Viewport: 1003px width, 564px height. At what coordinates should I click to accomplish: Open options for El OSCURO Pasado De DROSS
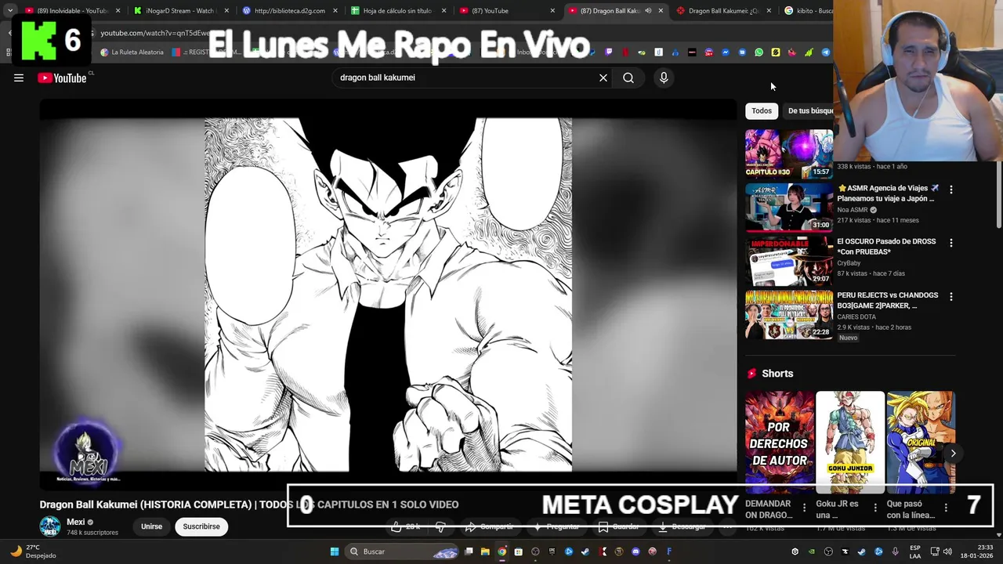(x=951, y=243)
